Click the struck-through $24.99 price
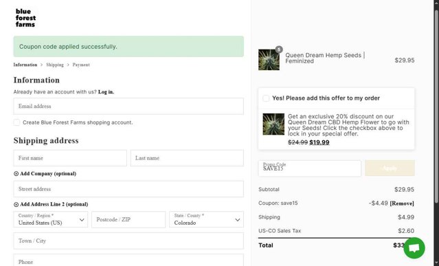The height and width of the screenshot is (266, 439). click(x=298, y=142)
